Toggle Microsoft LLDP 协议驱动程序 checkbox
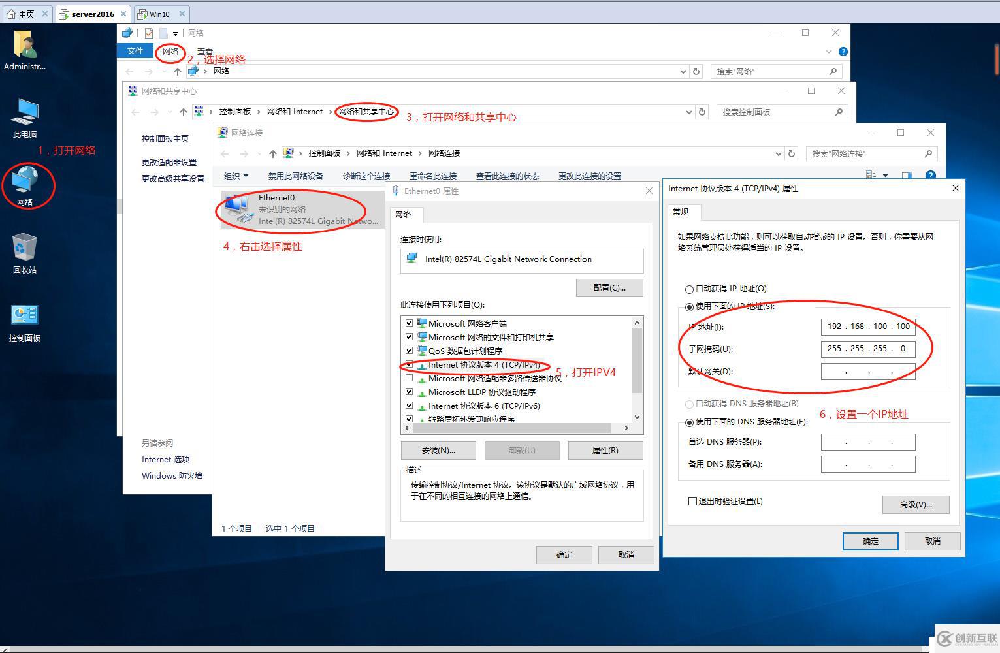 pyautogui.click(x=409, y=391)
